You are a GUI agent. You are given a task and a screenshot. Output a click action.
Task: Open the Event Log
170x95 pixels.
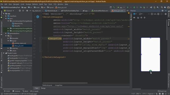point(162,91)
